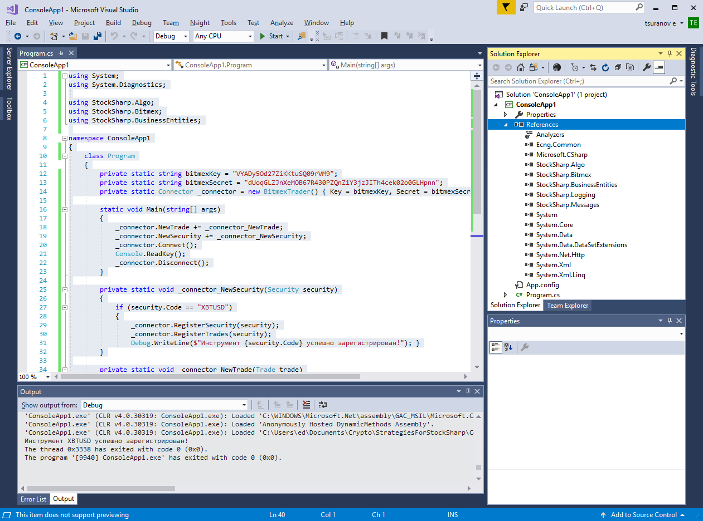Open the Nsight menu
703x521 pixels.
click(200, 23)
